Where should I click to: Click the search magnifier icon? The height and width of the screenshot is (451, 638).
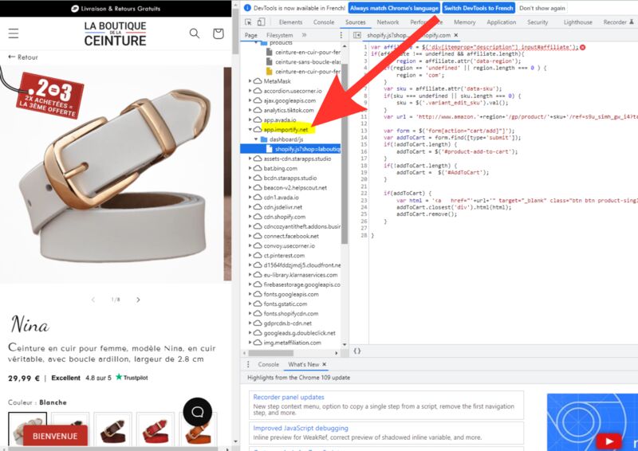(x=195, y=33)
